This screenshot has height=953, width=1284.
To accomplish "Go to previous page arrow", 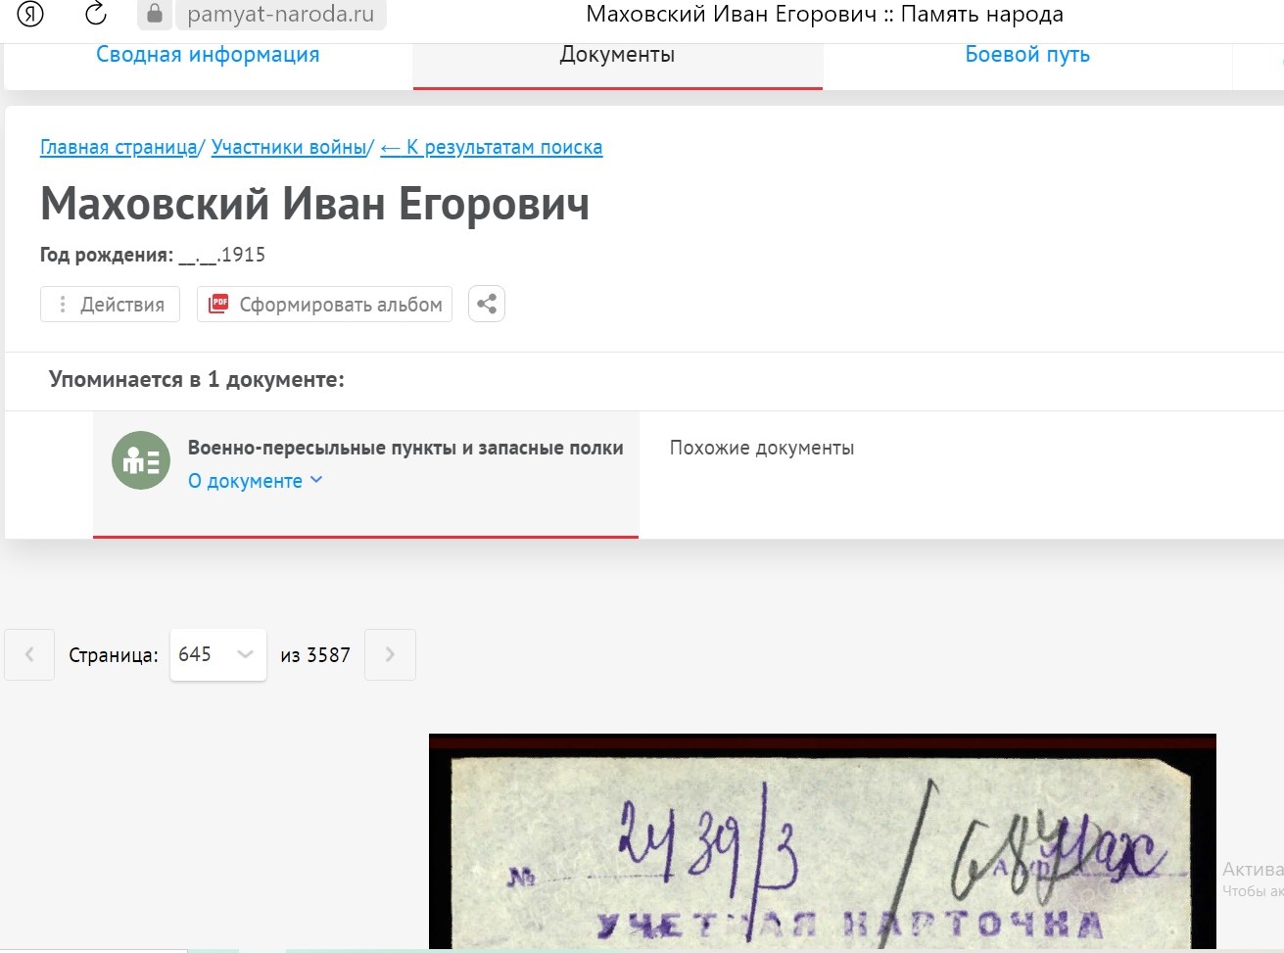I will pyautogui.click(x=29, y=654).
